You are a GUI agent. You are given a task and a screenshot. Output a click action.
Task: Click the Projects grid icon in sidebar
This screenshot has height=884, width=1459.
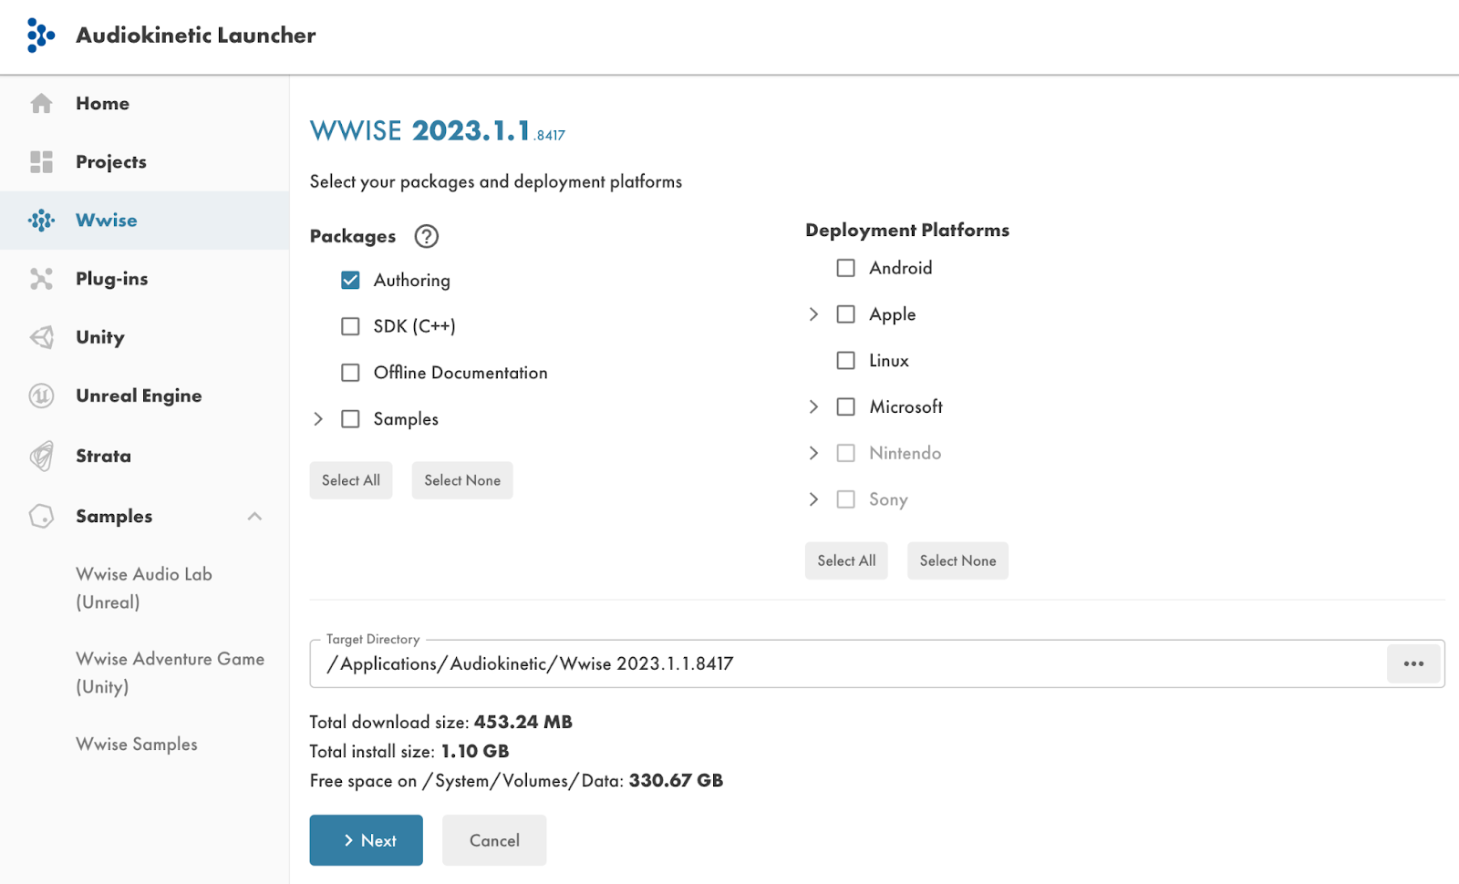pyautogui.click(x=41, y=161)
